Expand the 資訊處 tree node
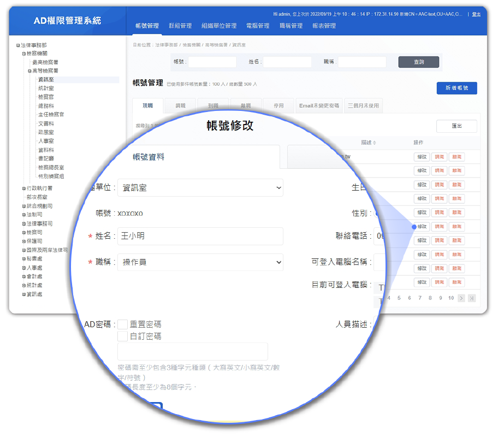This screenshot has width=492, height=437. pos(24,294)
